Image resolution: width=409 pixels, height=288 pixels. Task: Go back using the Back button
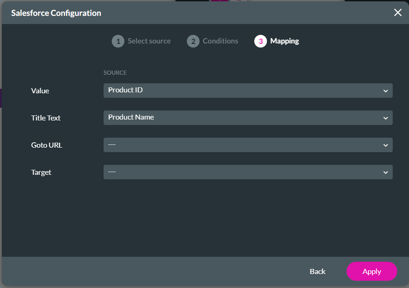click(x=317, y=271)
